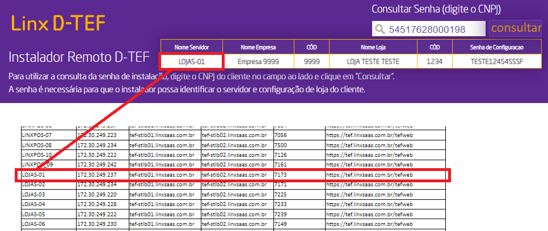Screen dimensions: 548x231
Task: Click IP address 172.30.249.223
Action: [x=97, y=135]
